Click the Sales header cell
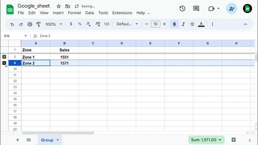Viewport: 258px width, 145px height. [64, 50]
